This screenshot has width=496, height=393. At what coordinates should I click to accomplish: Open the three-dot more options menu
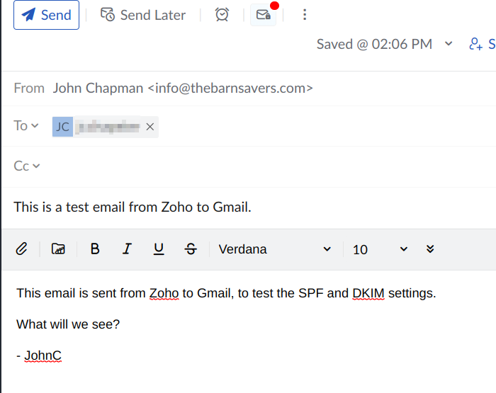(305, 15)
